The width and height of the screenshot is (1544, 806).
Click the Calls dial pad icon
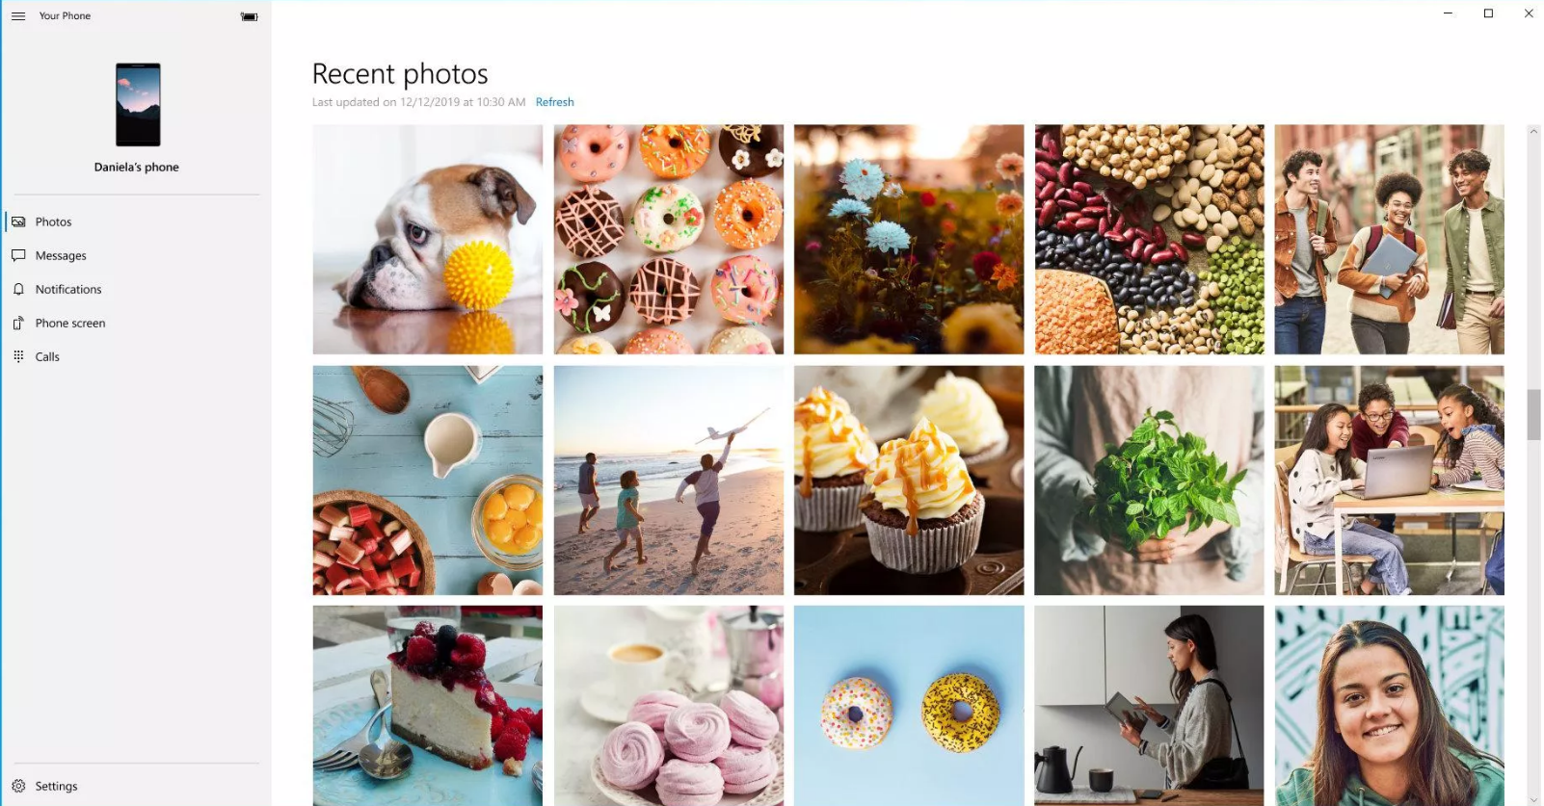pos(18,356)
